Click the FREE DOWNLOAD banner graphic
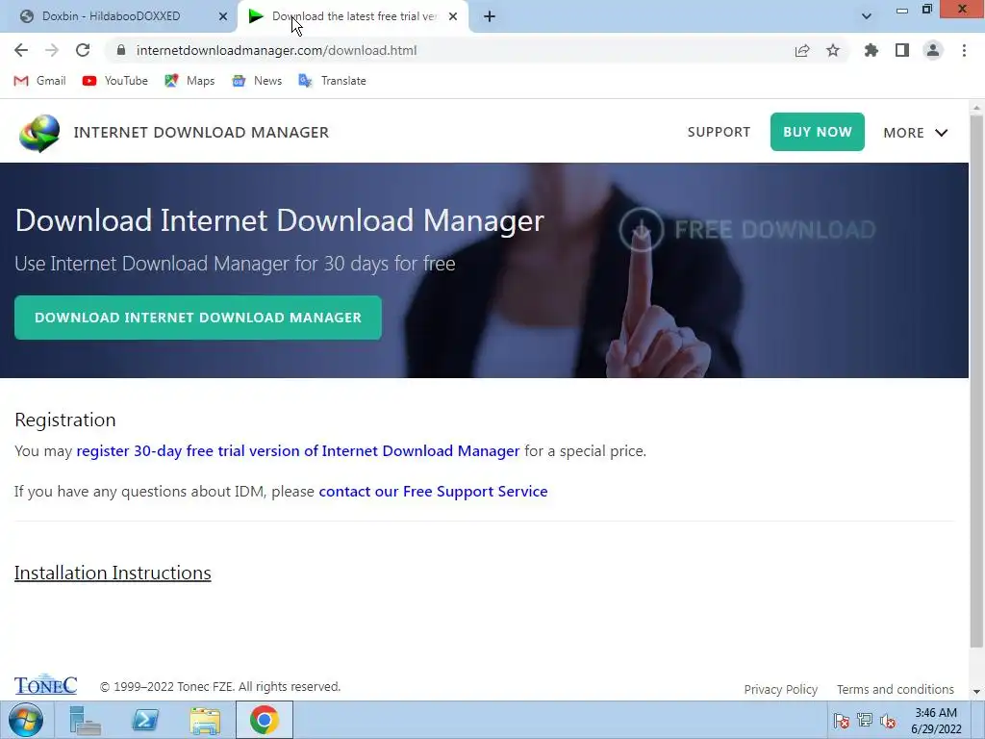The width and height of the screenshot is (985, 739). coord(746,229)
